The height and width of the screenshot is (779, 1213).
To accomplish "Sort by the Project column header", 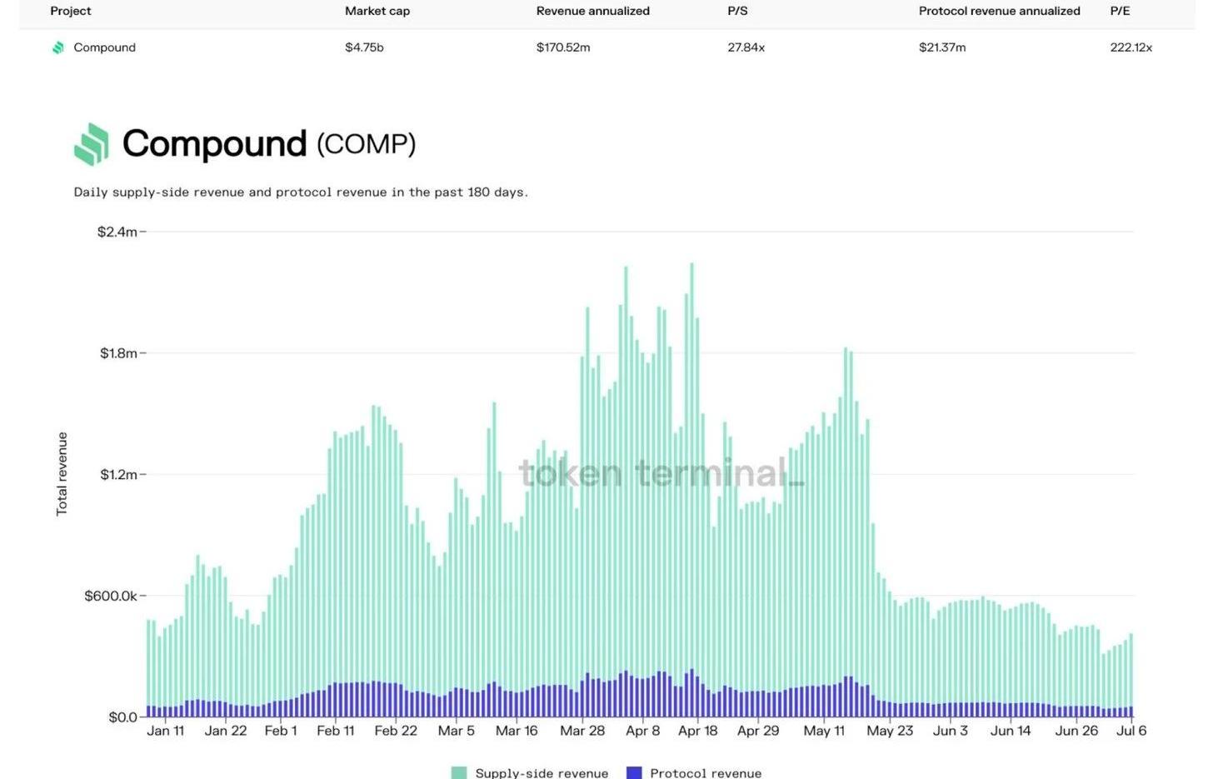I will [x=71, y=11].
